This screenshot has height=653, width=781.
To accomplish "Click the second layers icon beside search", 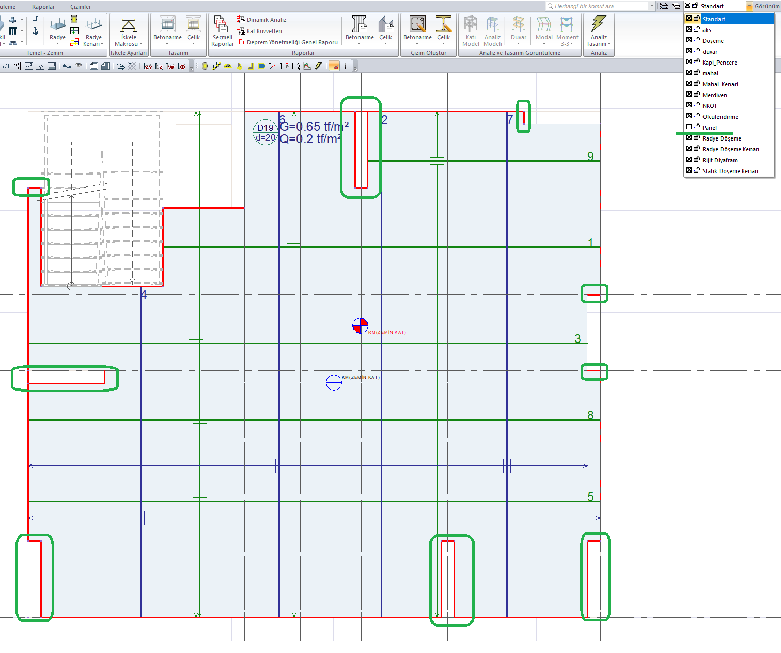I will 676,6.
